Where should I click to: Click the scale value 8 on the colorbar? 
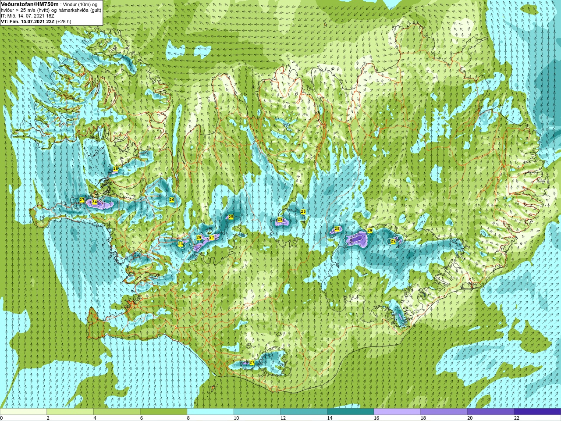click(x=189, y=418)
